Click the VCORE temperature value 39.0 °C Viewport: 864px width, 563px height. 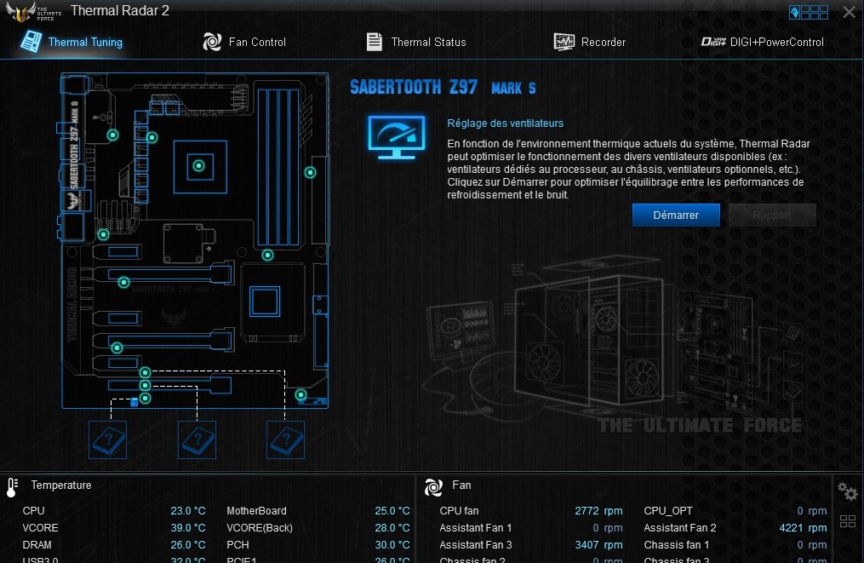188,528
